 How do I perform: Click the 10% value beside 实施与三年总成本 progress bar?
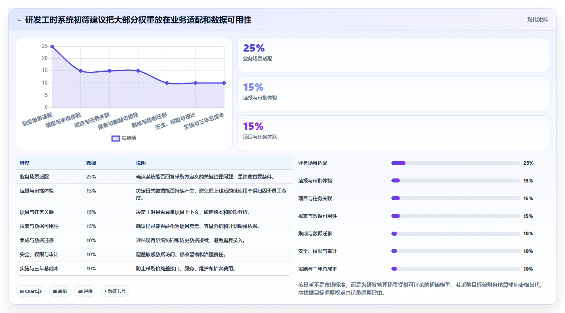[x=528, y=269]
